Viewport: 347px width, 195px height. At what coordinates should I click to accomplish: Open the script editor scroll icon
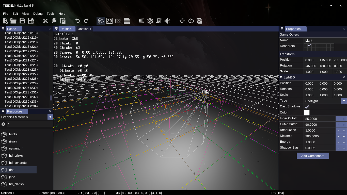tap(159, 21)
